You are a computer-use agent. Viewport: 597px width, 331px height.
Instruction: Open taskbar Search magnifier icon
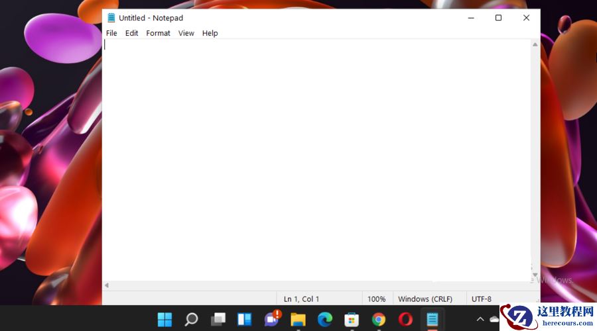pyautogui.click(x=191, y=319)
